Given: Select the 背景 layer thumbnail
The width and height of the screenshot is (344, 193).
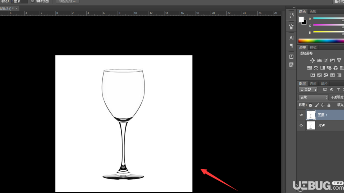Looking at the screenshot, I should tap(311, 126).
